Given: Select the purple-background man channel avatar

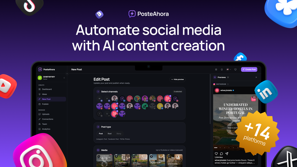Looking at the screenshot, I should 145,99.
